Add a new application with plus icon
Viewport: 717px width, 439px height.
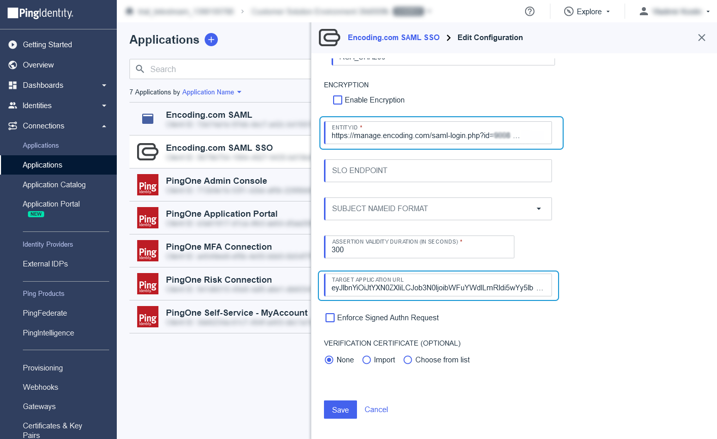coord(211,40)
